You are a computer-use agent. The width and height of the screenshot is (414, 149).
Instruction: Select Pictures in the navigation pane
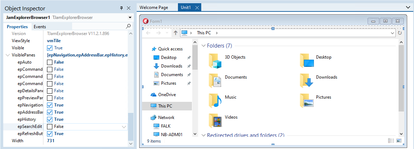(169, 83)
